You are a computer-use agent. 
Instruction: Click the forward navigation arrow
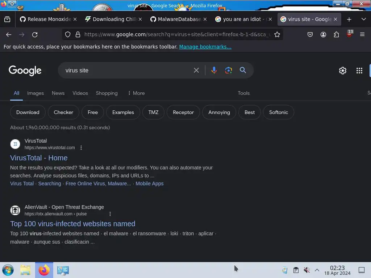click(x=22, y=35)
